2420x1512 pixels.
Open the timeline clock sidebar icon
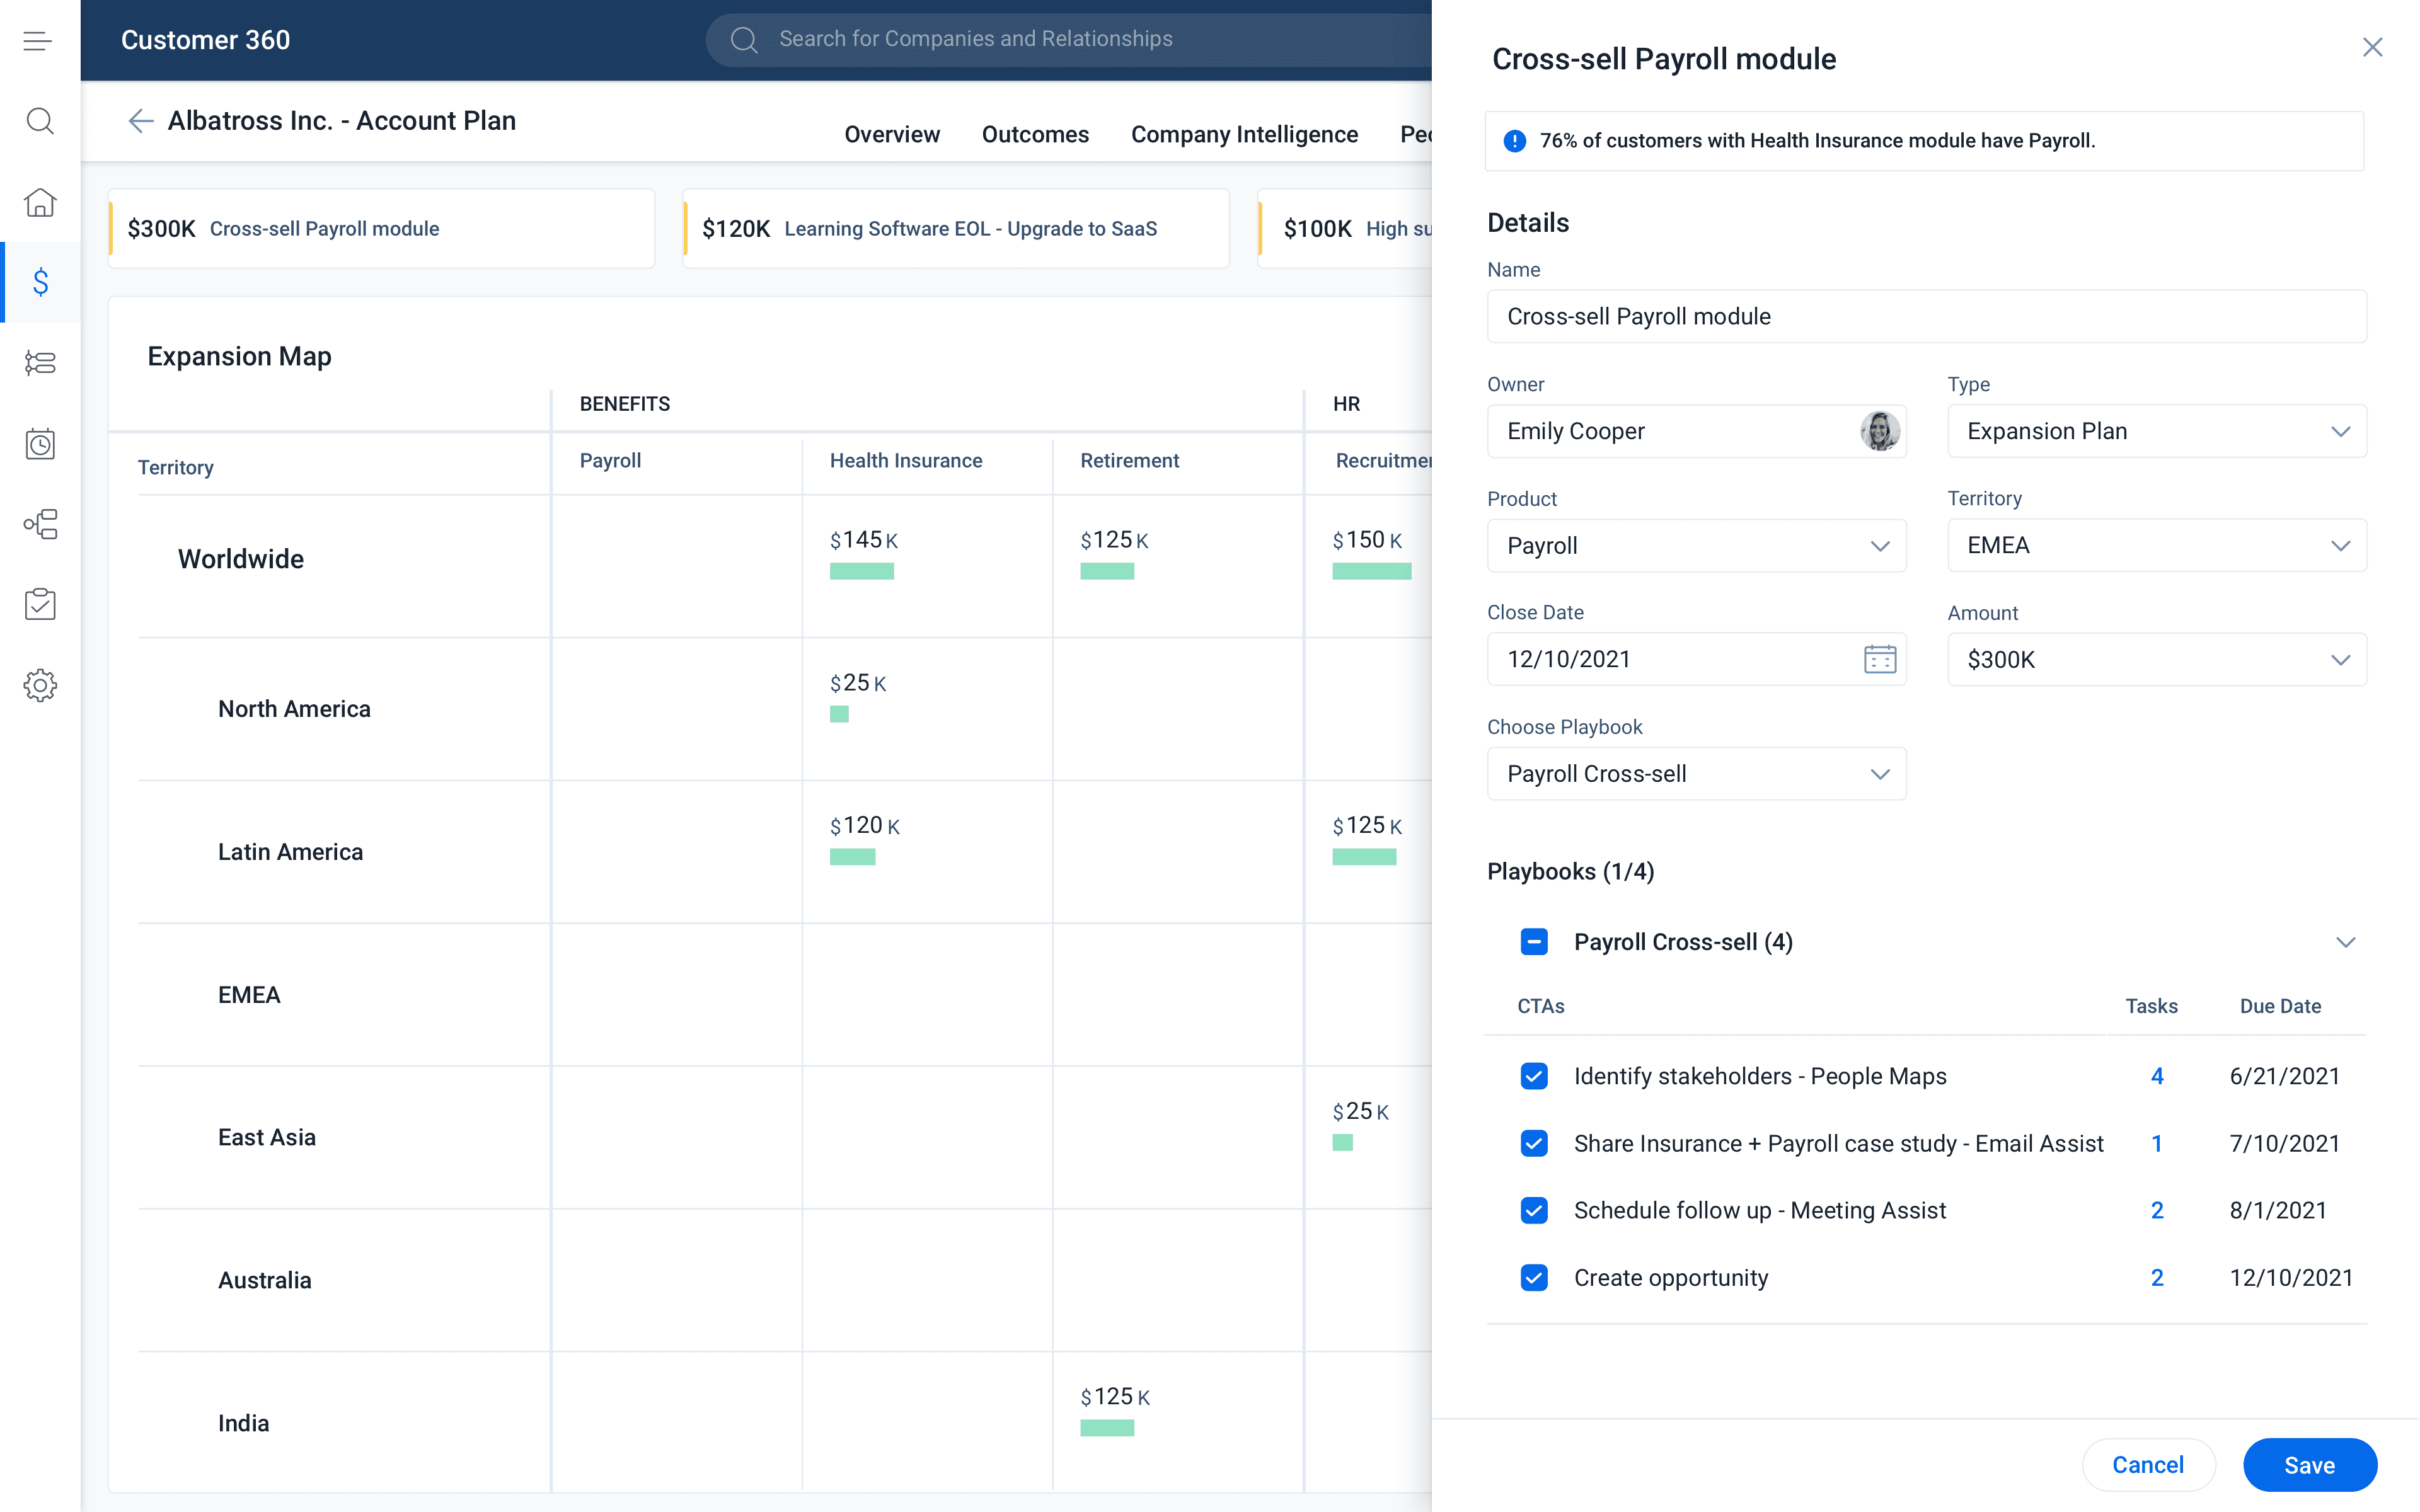click(x=40, y=443)
